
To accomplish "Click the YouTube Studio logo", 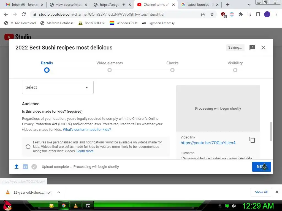I will point(18,37).
